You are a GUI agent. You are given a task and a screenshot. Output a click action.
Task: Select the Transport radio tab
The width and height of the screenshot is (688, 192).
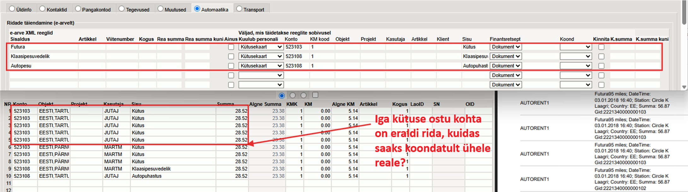tap(239, 9)
